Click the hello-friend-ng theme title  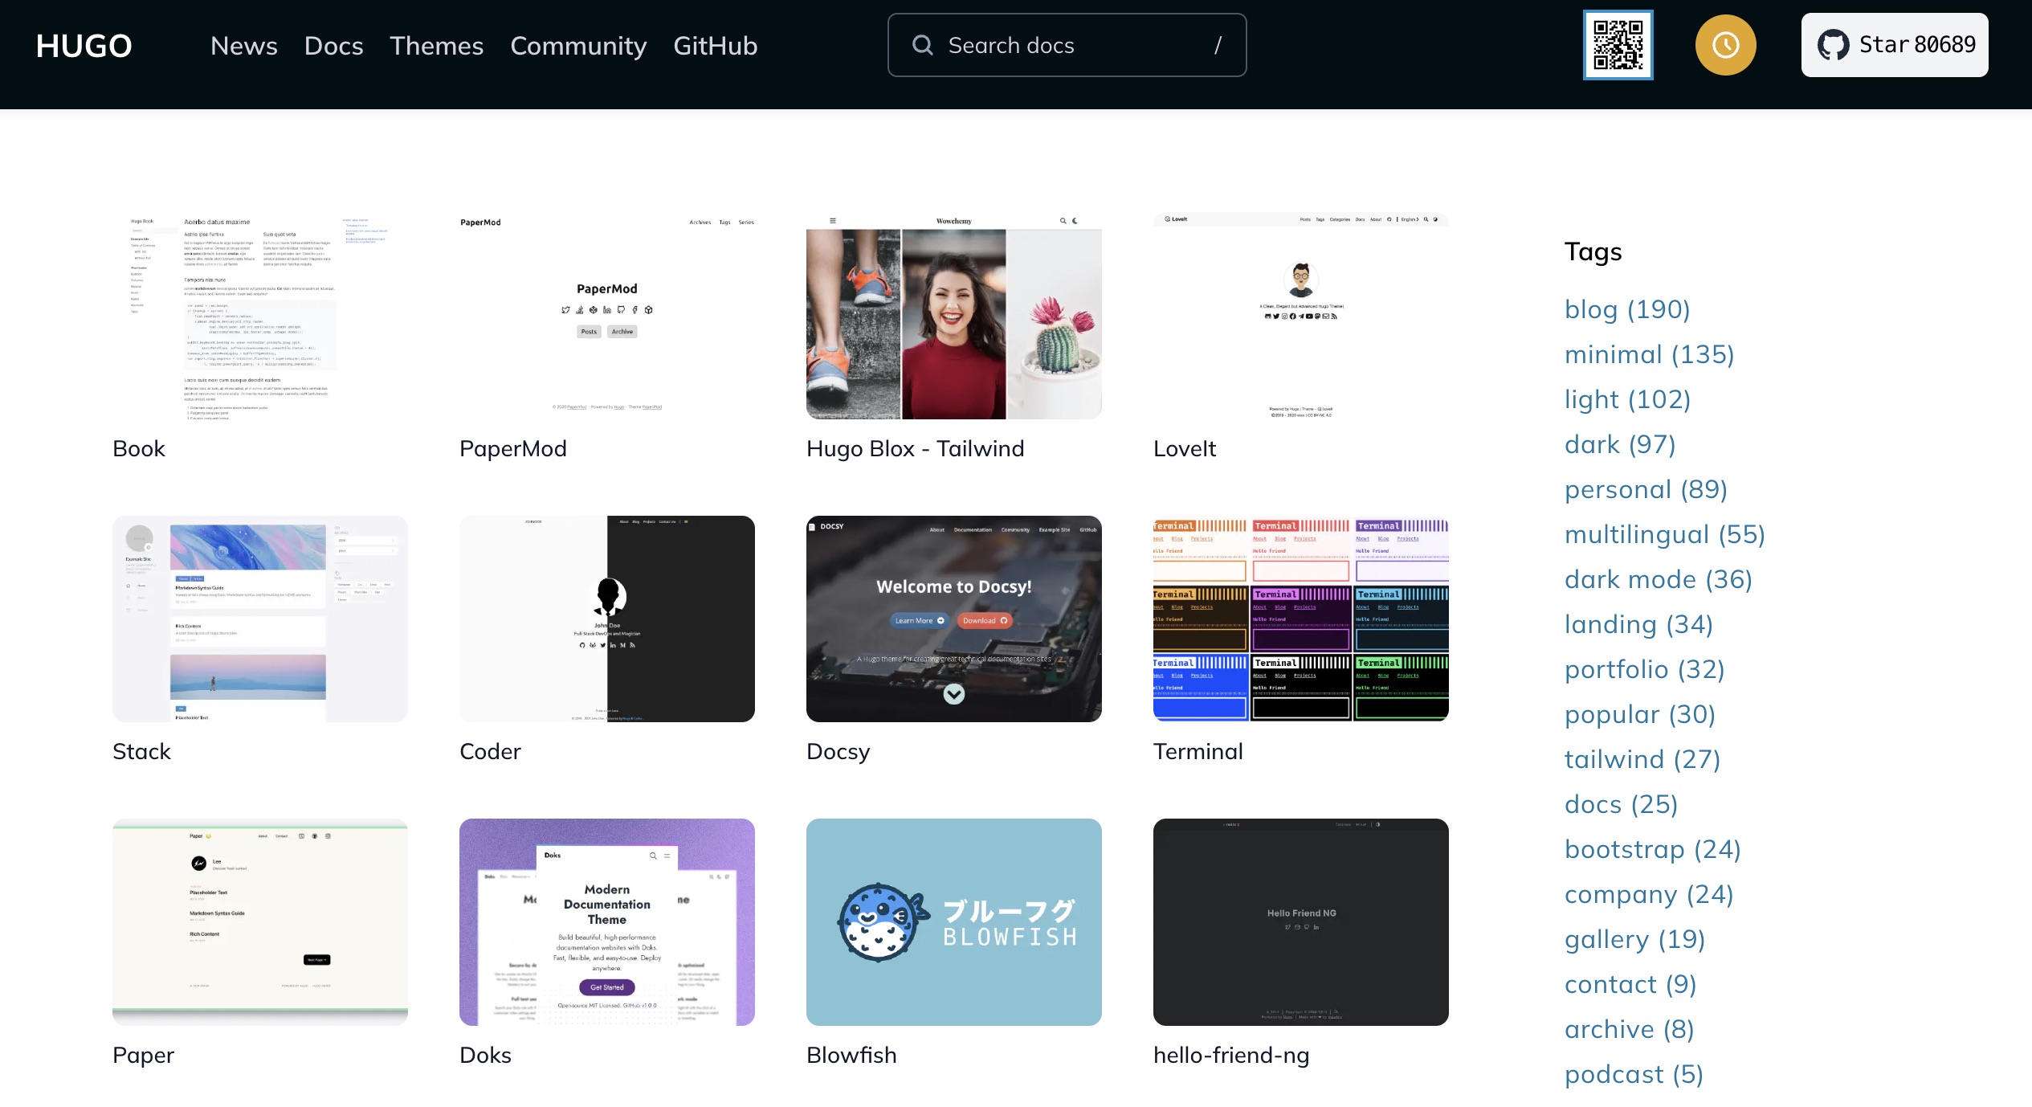coord(1231,1056)
